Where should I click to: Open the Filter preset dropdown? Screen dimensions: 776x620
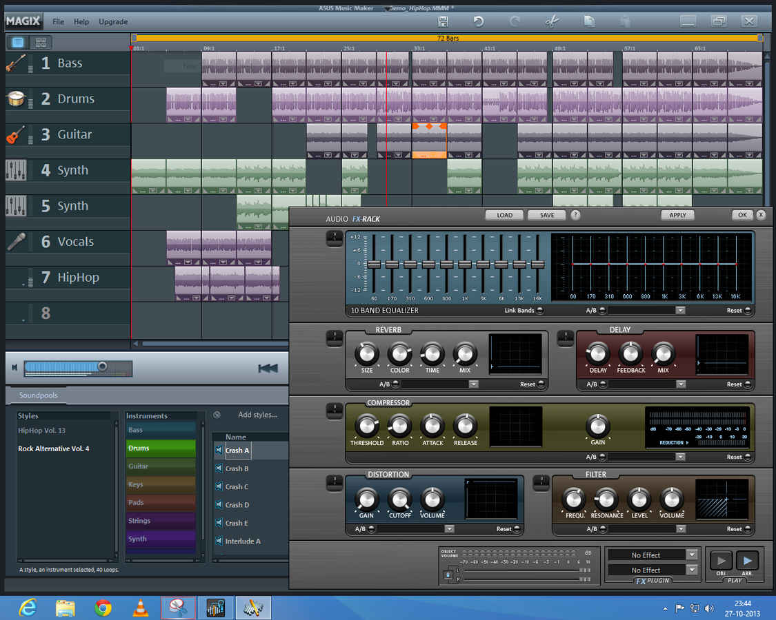click(681, 529)
